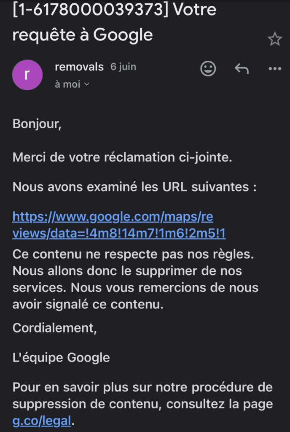This screenshot has height=432, width=290.
Task: Add an emoji reaction to the message
Action: point(208,69)
